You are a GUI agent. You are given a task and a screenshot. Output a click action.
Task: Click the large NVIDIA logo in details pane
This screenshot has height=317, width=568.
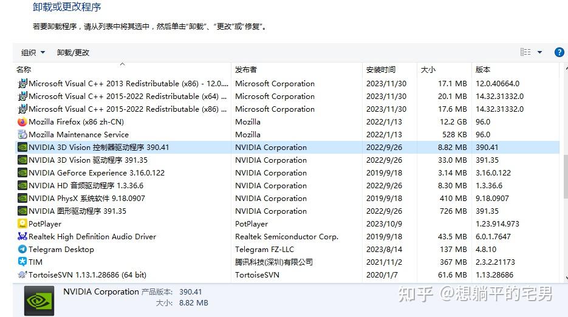tap(39, 301)
